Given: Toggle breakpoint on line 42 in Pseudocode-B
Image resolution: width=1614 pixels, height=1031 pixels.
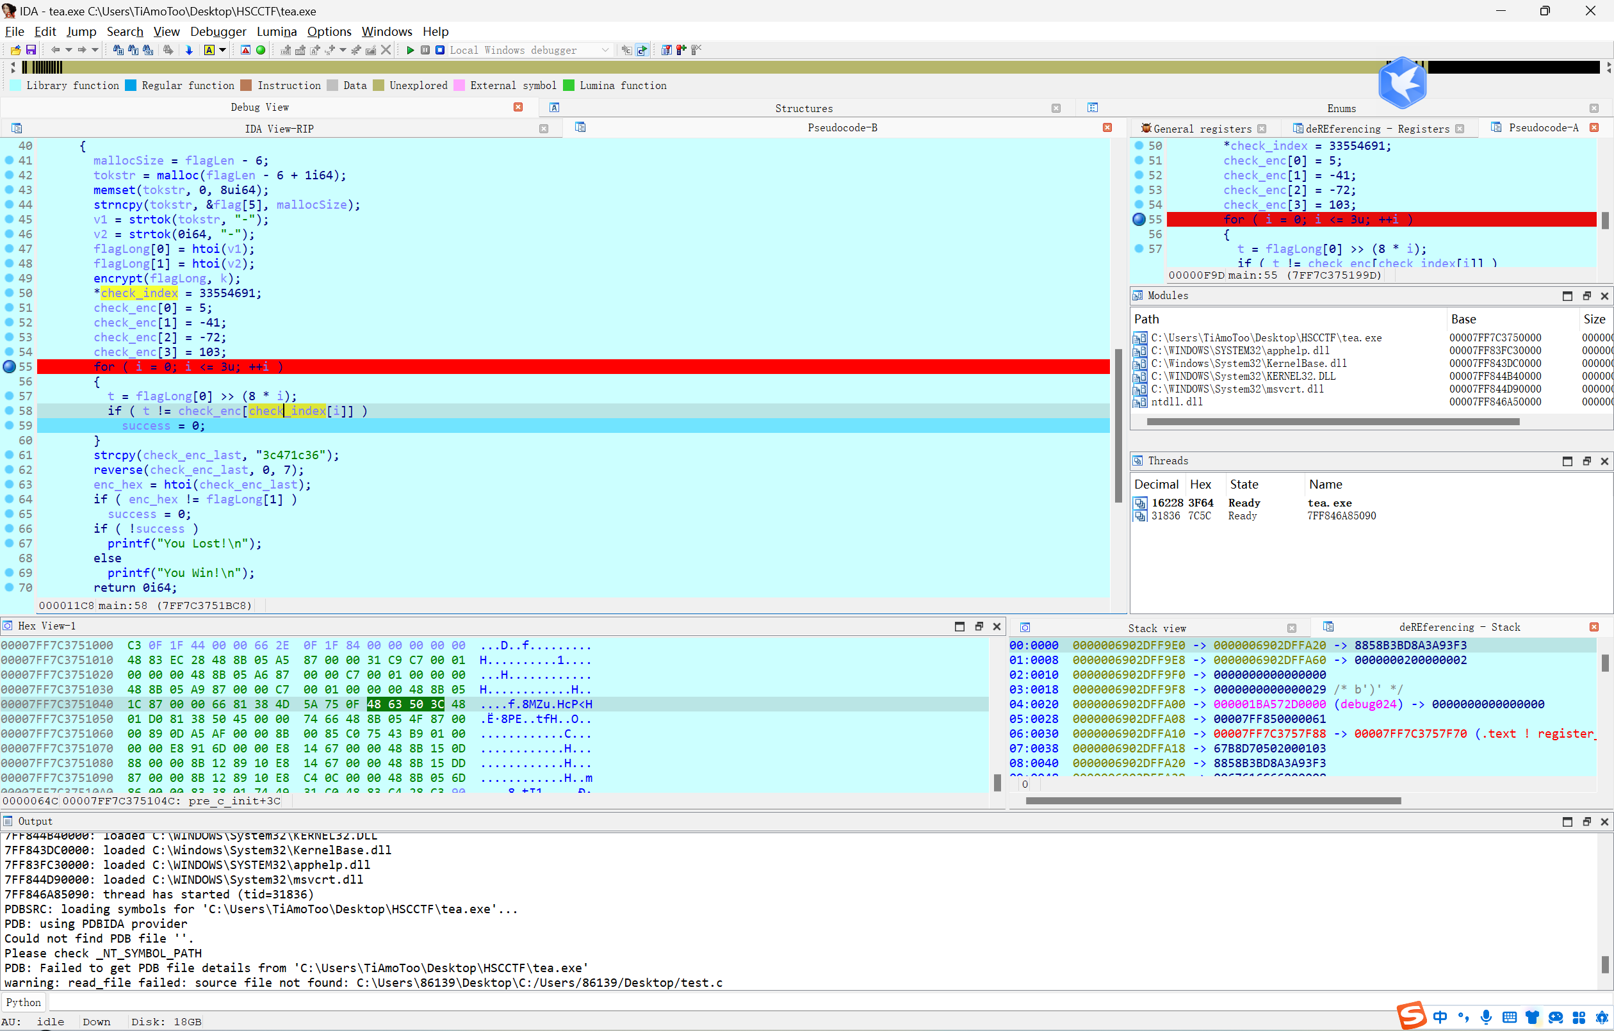Looking at the screenshot, I should tap(10, 175).
